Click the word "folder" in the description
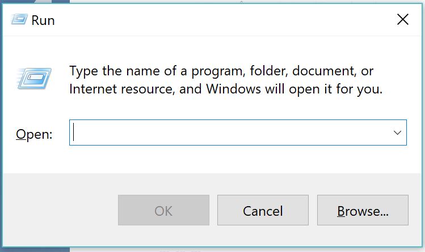 [x=268, y=71]
